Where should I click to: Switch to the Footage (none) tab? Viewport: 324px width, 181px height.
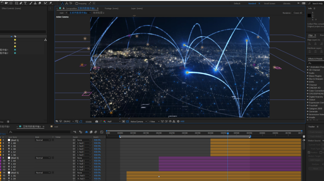112,8
